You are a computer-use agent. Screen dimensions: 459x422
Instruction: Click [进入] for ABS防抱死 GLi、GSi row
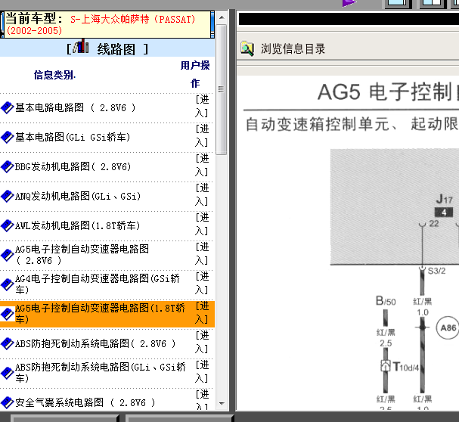click(x=202, y=371)
